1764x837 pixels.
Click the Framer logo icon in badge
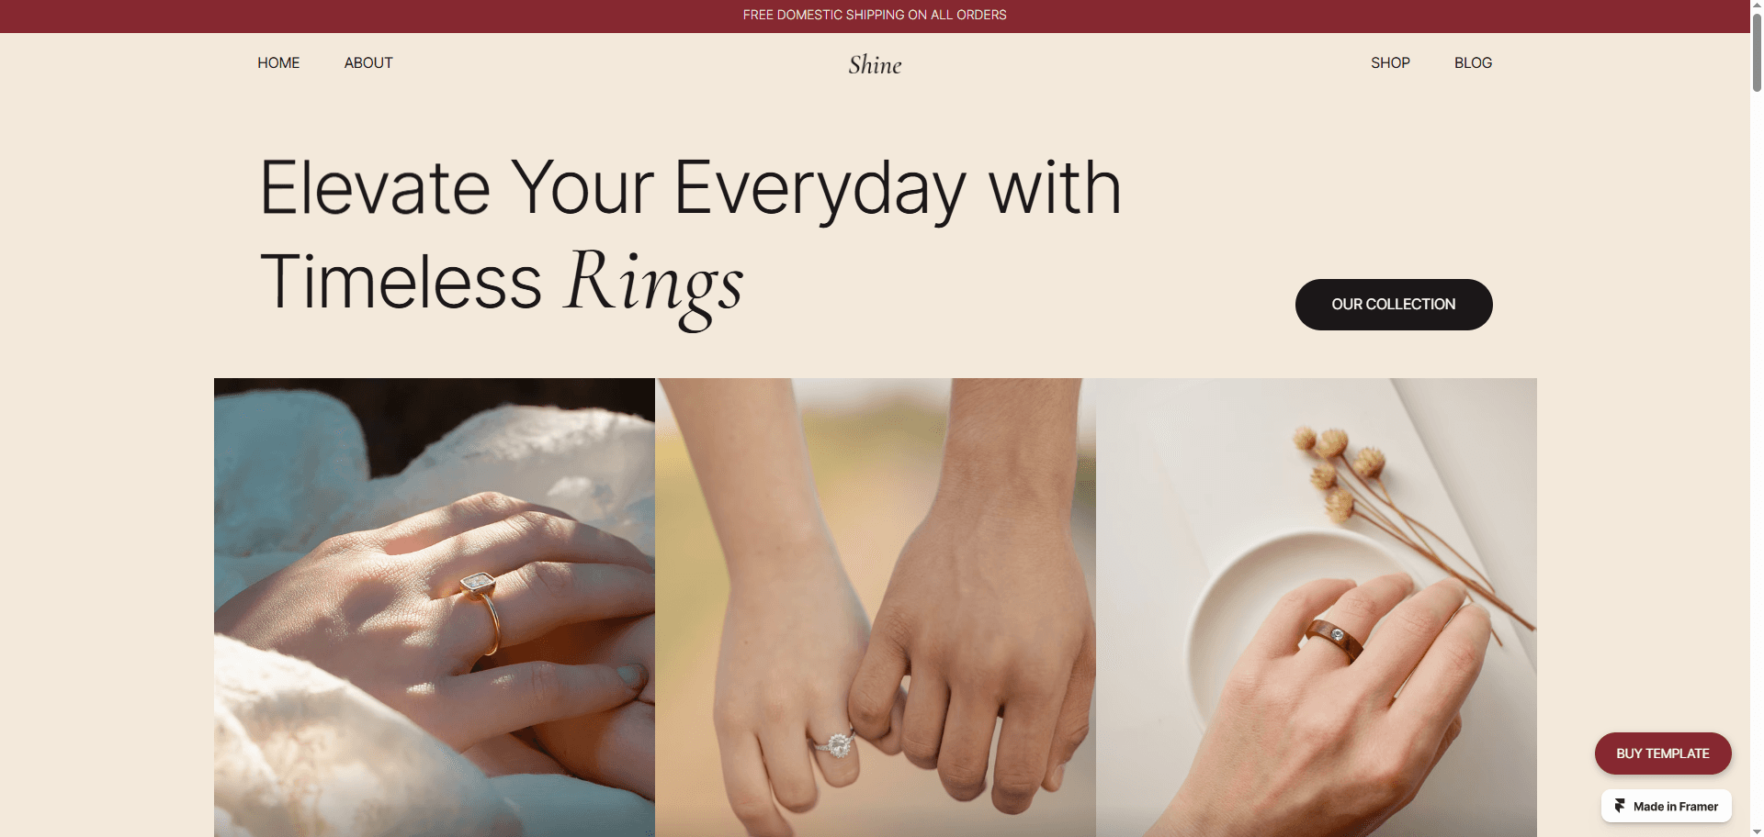pos(1620,806)
